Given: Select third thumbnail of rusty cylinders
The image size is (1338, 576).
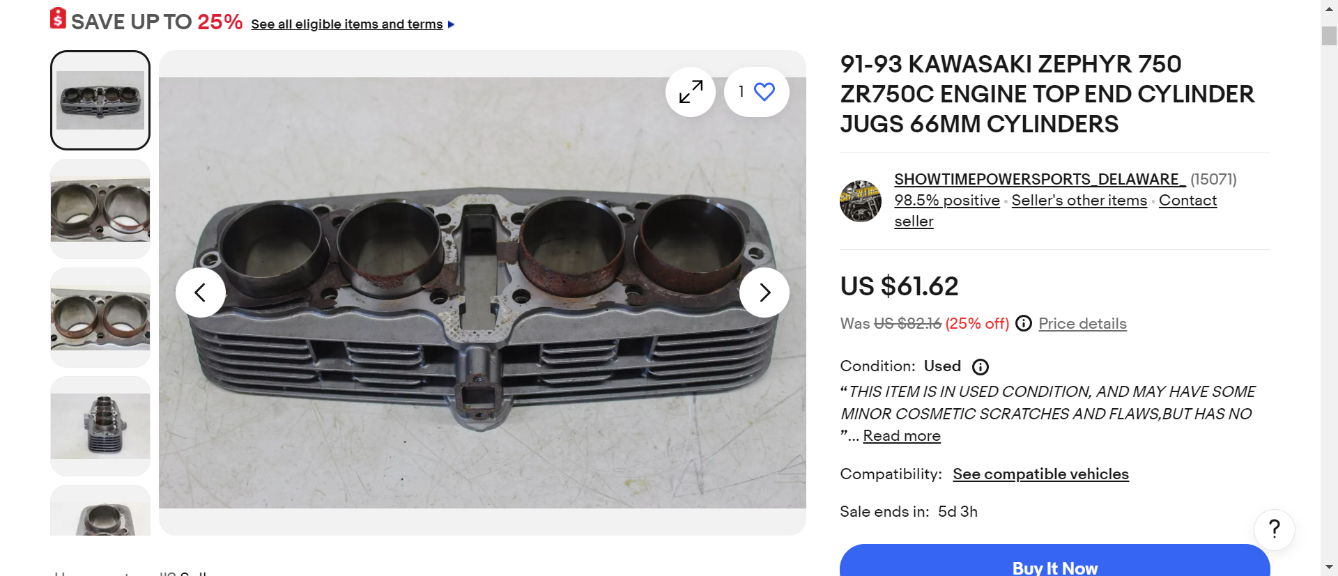Looking at the screenshot, I should click(x=100, y=318).
